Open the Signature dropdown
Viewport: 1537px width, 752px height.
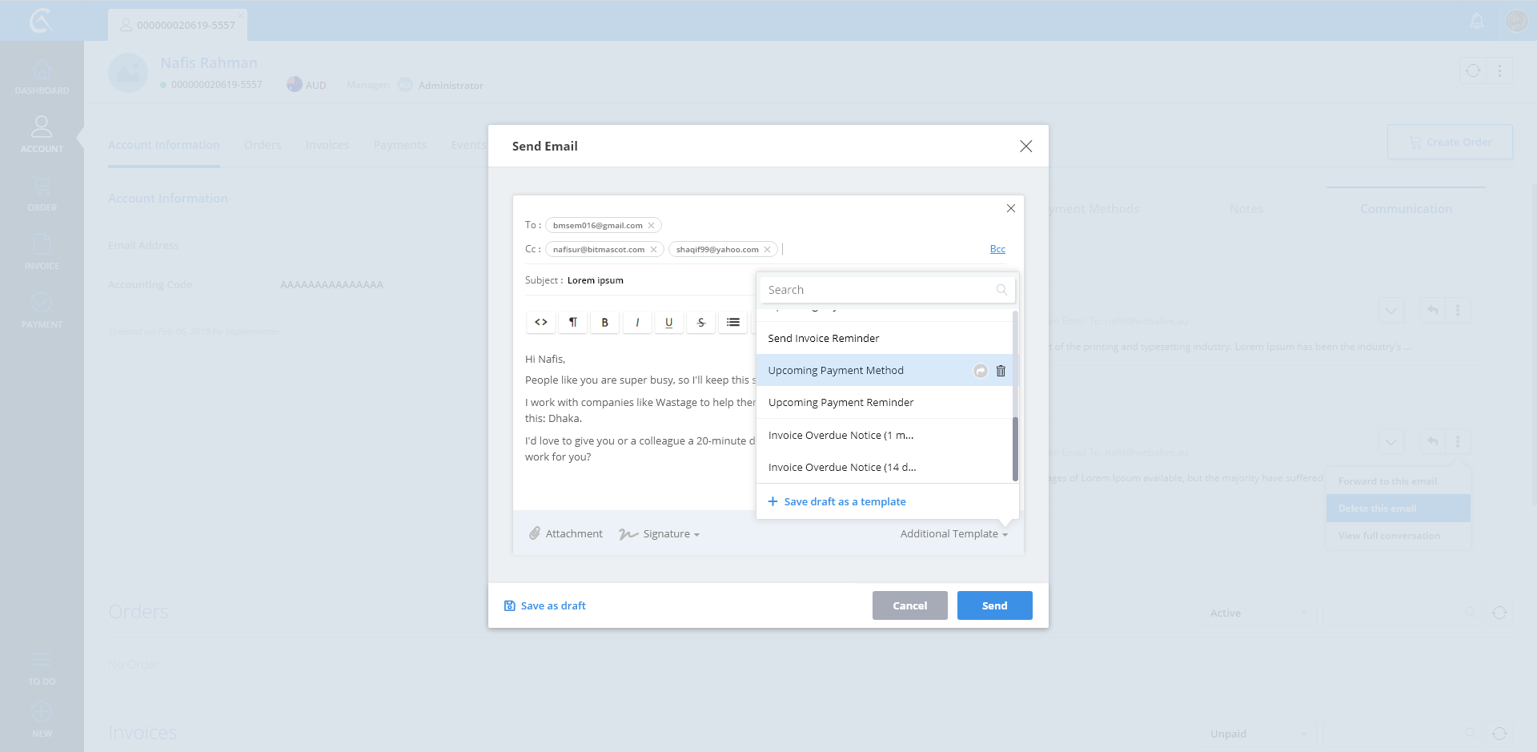659,534
